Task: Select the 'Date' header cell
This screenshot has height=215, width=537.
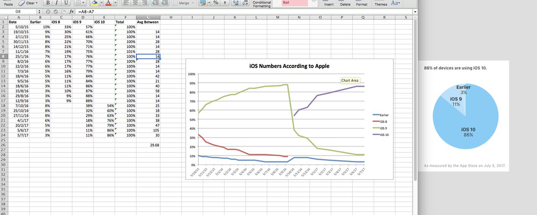Action: (x=18, y=21)
